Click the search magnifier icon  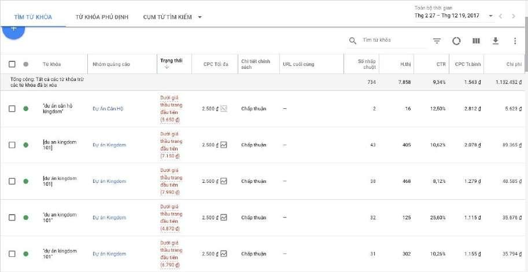353,41
